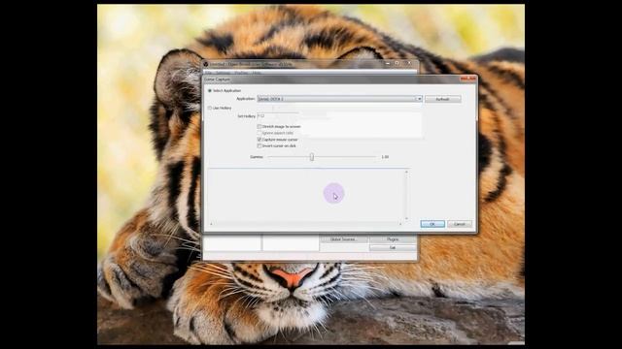The image size is (622, 349).
Task: Open Help menu in OBS window
Action: point(257,73)
